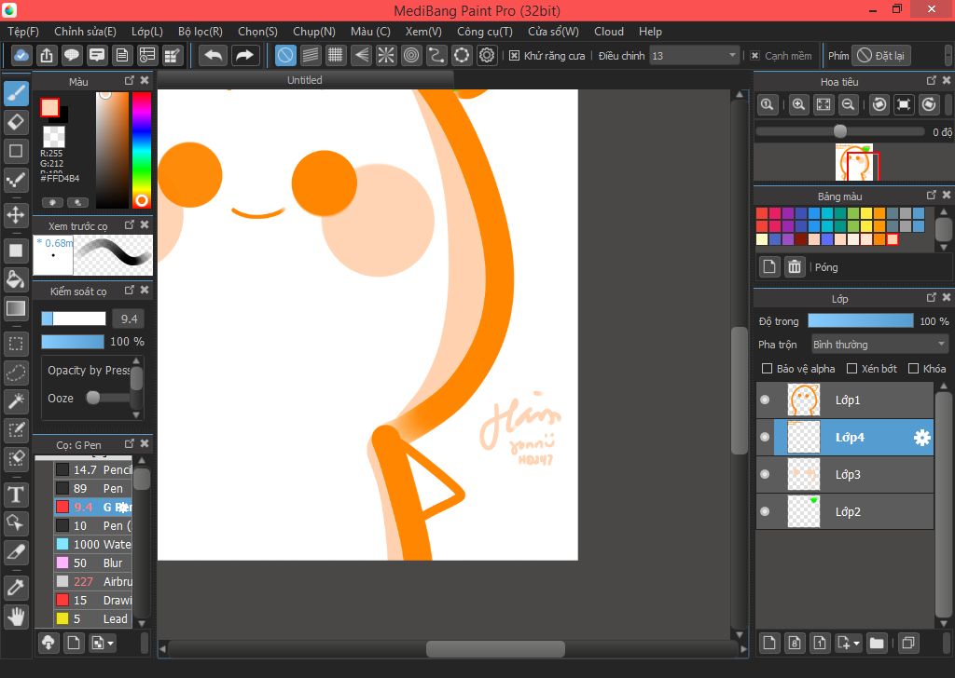Select the Eraser tool in left toolbar
Screen dimensions: 955x678
tap(16, 122)
